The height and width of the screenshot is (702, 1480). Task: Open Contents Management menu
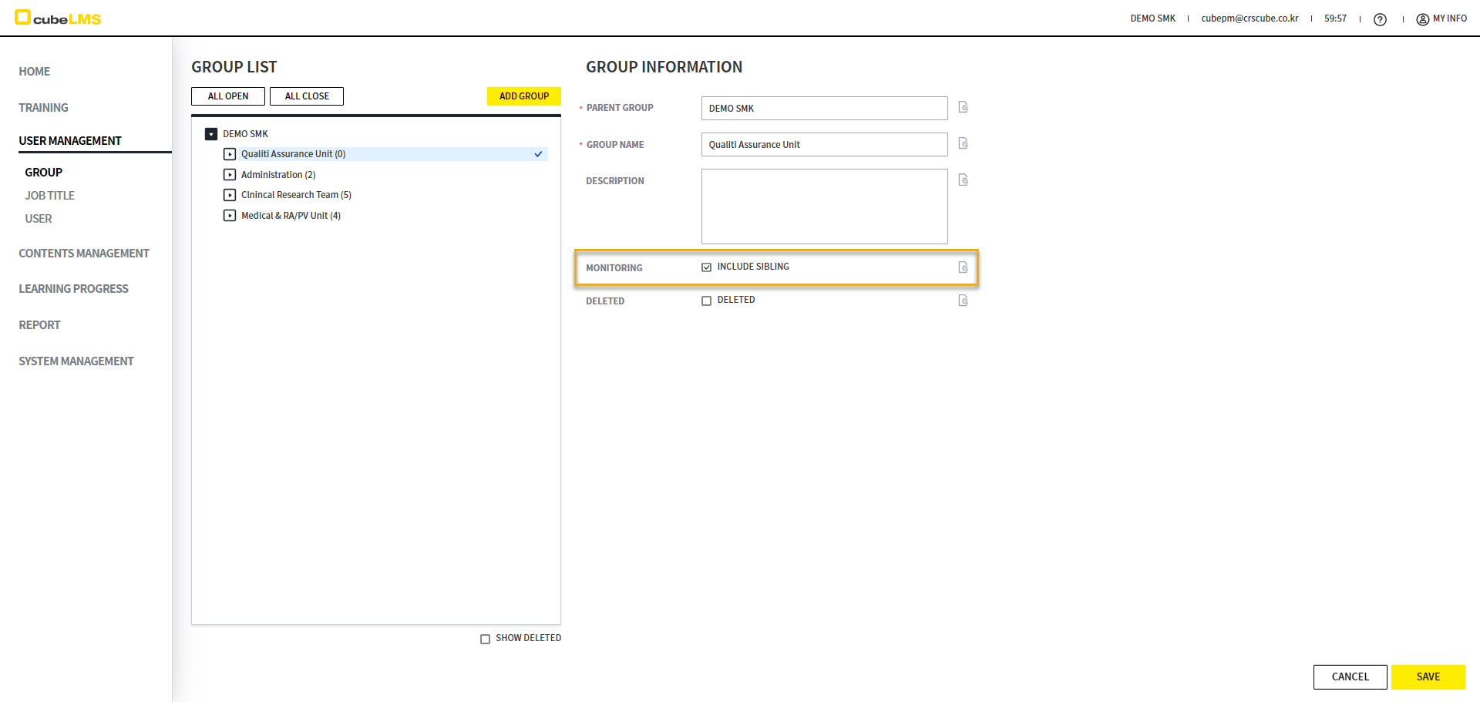84,254
